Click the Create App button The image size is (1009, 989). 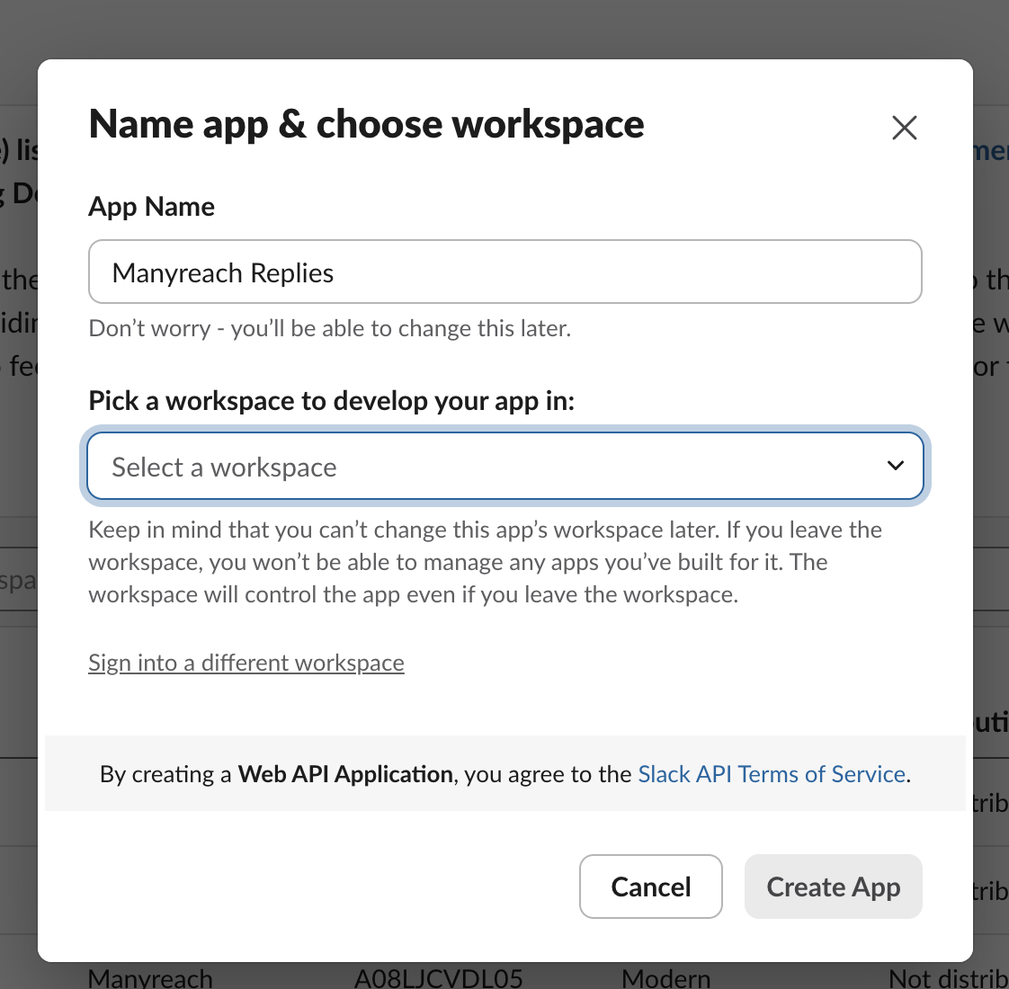(834, 886)
